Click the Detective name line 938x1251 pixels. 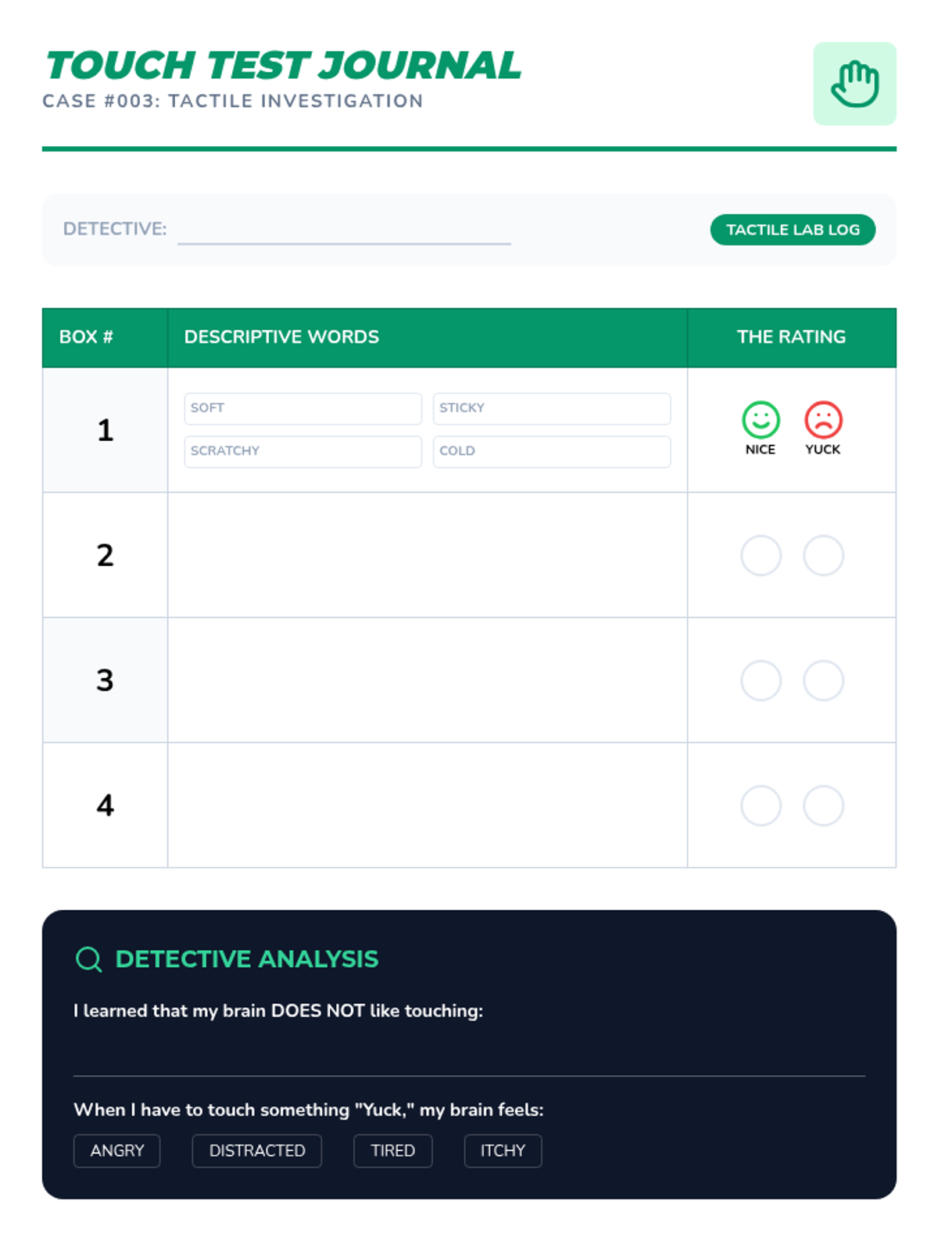point(344,233)
